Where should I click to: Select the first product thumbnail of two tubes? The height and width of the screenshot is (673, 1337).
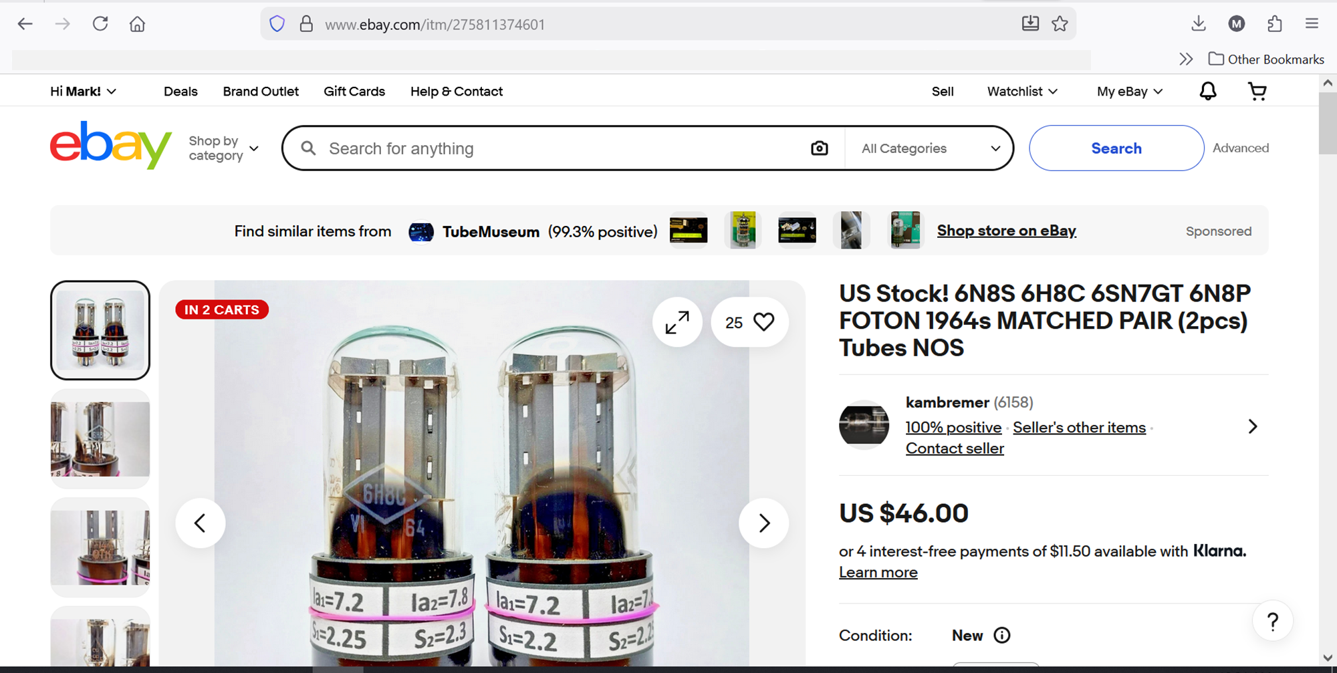(x=100, y=330)
